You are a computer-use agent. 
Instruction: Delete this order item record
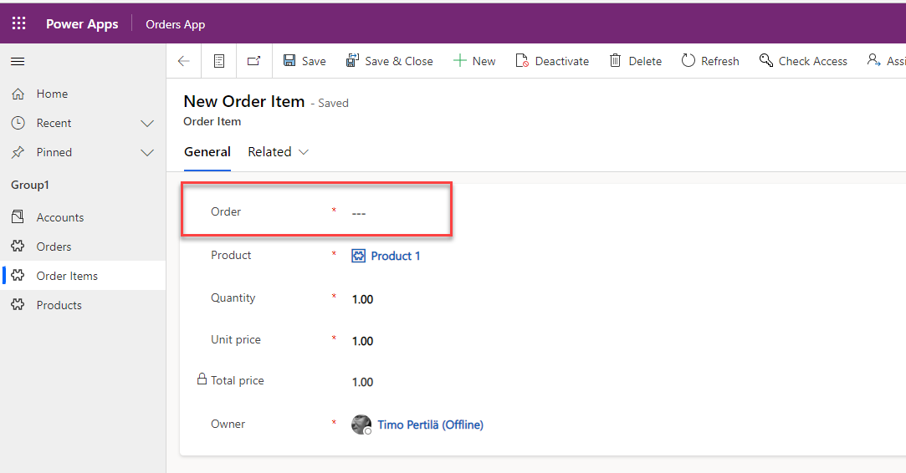pyautogui.click(x=635, y=61)
